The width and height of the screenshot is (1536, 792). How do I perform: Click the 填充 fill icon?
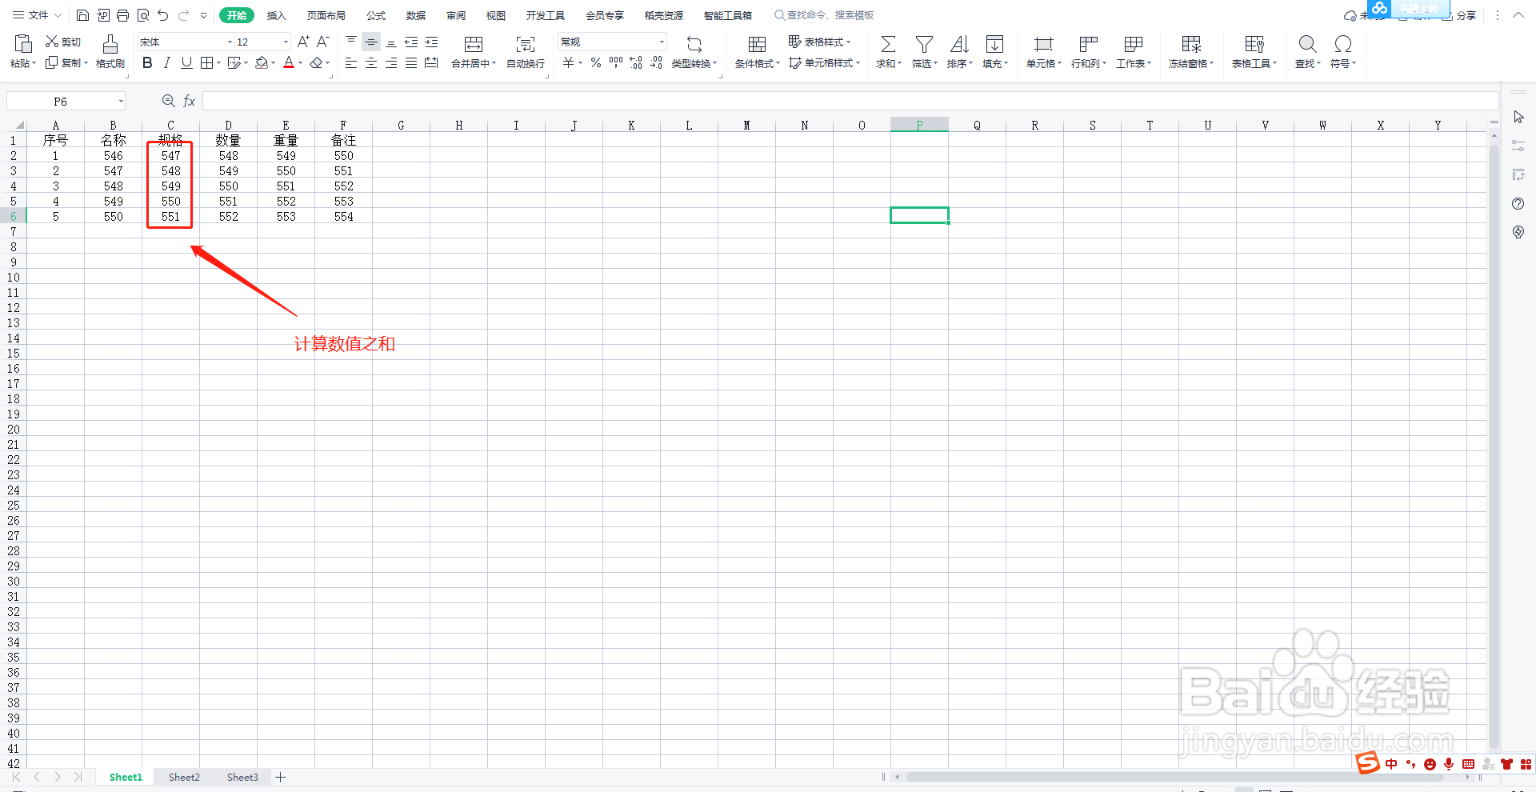[994, 44]
